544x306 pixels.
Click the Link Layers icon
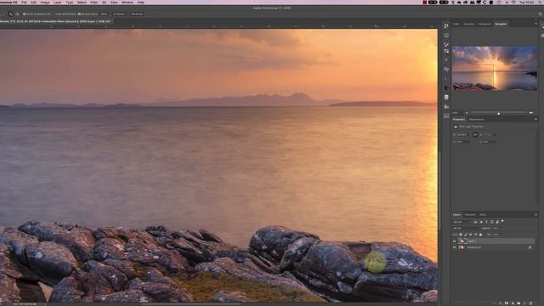[x=494, y=303]
